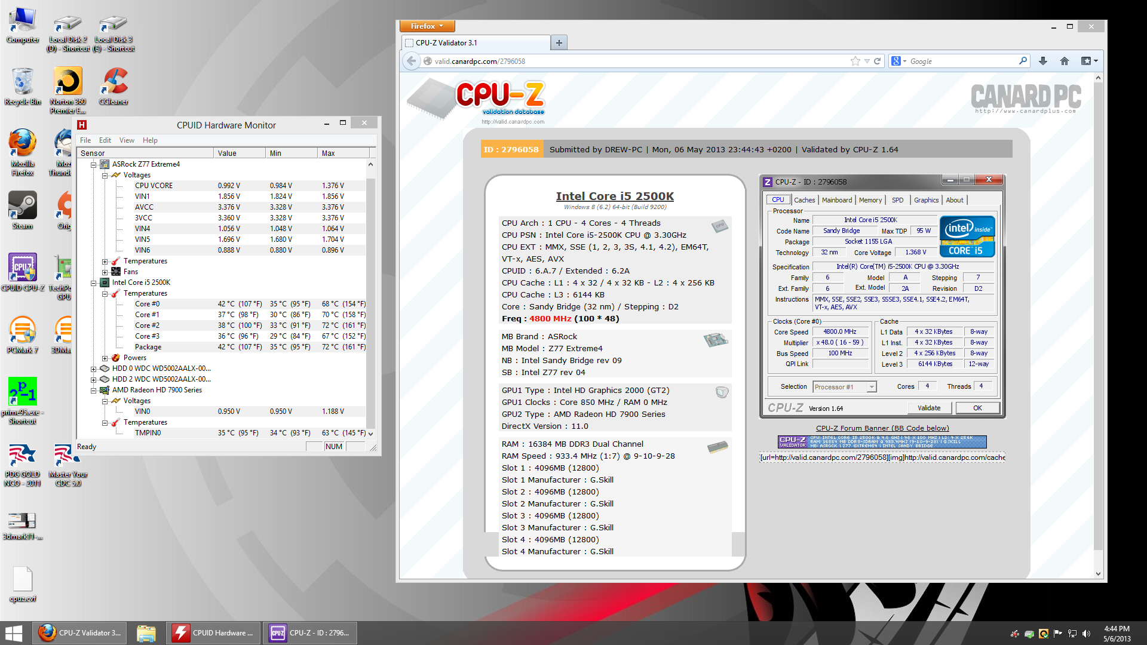Click the volume icon in system tray
Screen dimensions: 1147x645
[x=1086, y=633]
